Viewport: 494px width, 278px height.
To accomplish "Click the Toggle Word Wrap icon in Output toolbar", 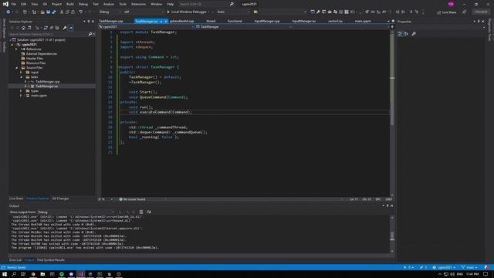I will (x=149, y=212).
